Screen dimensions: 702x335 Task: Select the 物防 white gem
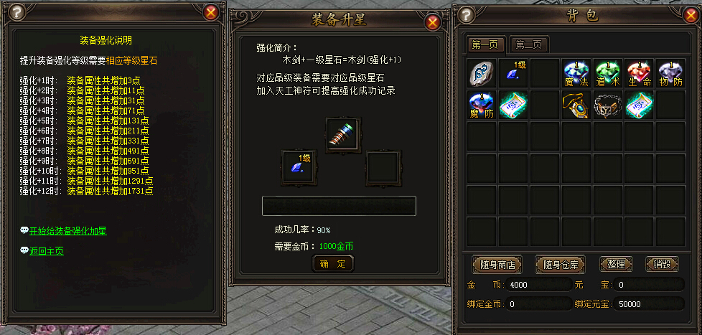(670, 73)
